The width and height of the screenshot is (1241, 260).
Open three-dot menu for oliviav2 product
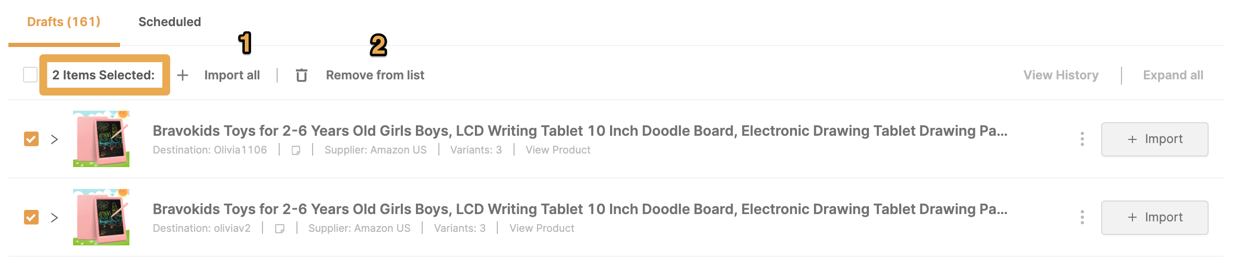tap(1082, 217)
